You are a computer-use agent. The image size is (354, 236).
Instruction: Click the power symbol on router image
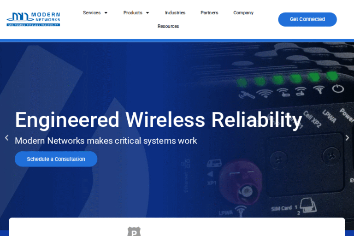tap(338, 89)
